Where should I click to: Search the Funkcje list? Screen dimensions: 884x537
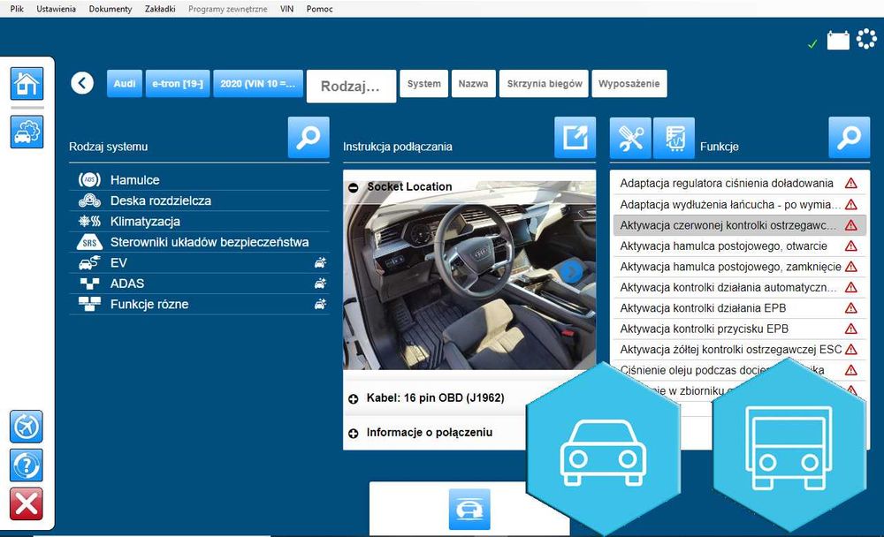(849, 138)
